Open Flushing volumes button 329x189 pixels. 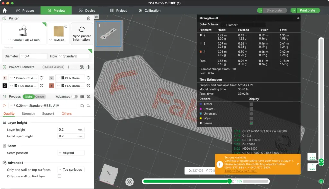(x=53, y=67)
